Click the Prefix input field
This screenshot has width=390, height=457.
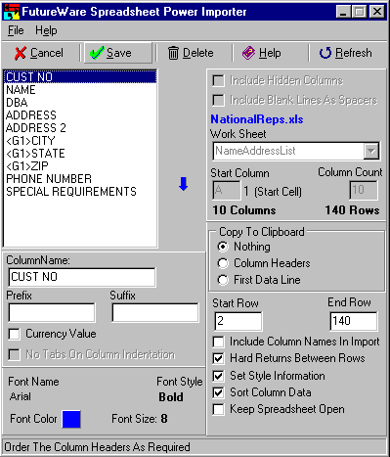click(x=52, y=312)
